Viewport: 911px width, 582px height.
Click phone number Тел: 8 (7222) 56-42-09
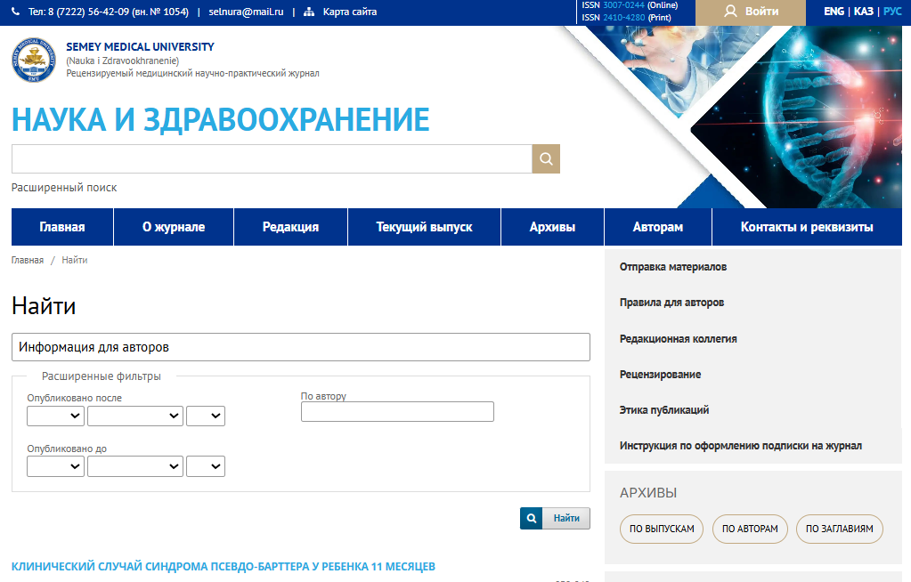coord(109,12)
